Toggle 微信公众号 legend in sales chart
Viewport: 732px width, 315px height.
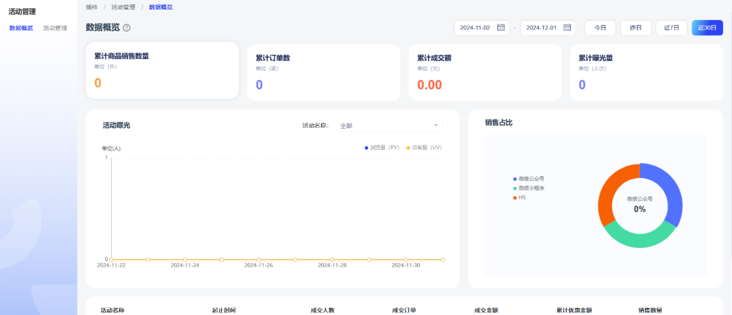click(x=529, y=179)
